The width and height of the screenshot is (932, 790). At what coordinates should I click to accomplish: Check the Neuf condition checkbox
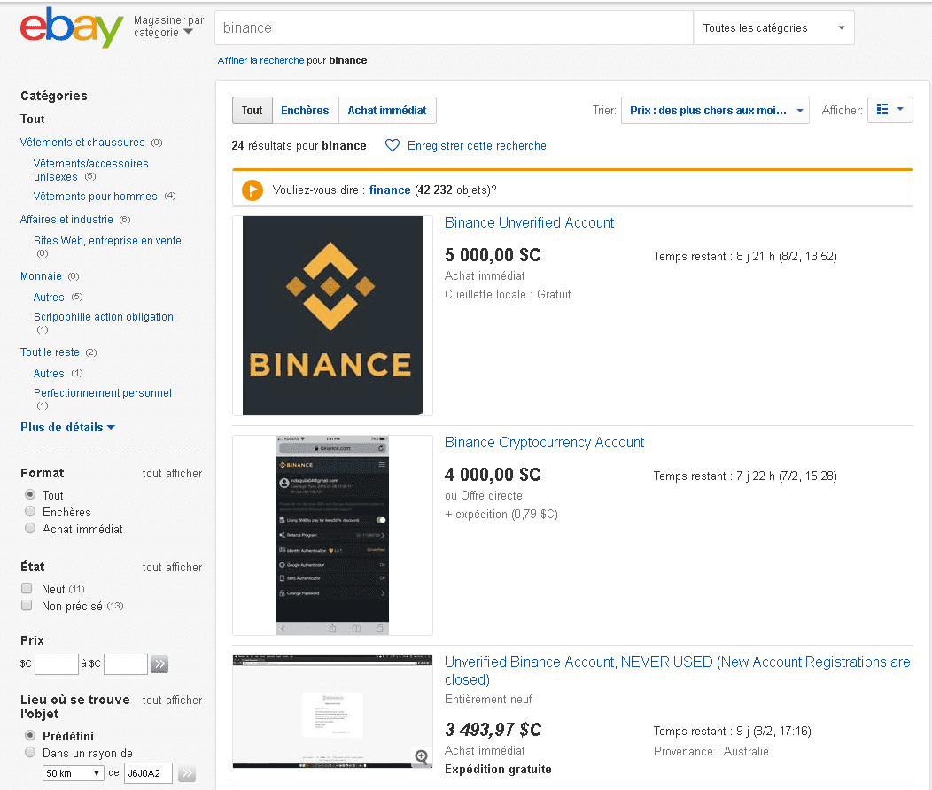click(x=27, y=588)
